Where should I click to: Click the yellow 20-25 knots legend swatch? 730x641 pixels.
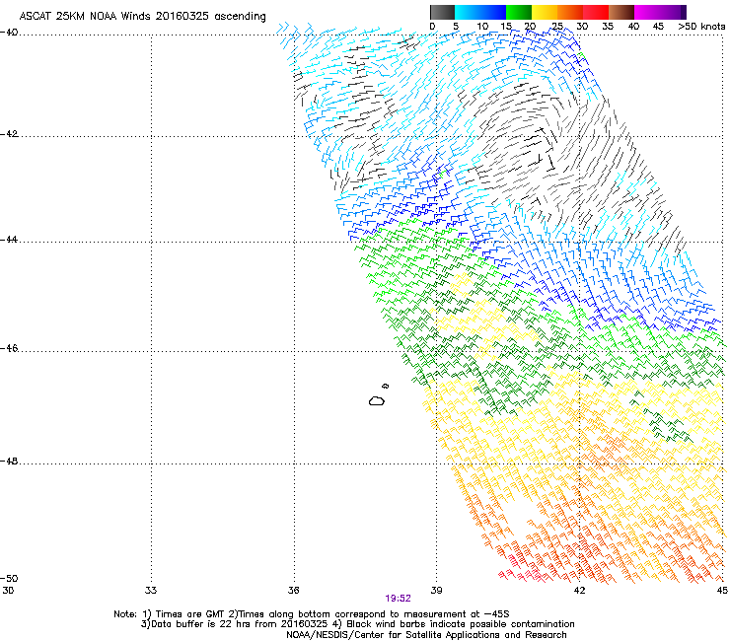545,12
